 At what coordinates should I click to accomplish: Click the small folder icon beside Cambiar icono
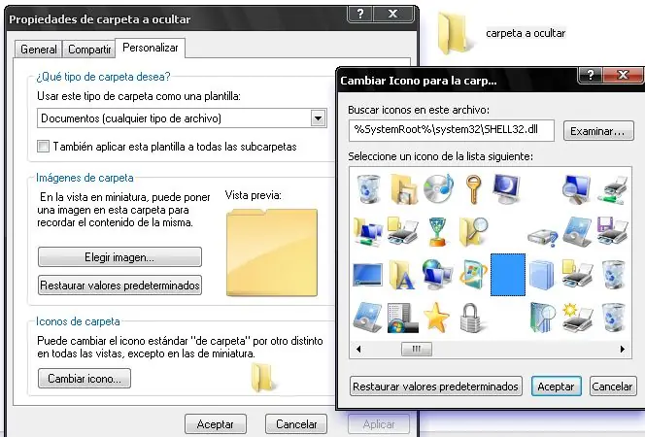pyautogui.click(x=263, y=377)
